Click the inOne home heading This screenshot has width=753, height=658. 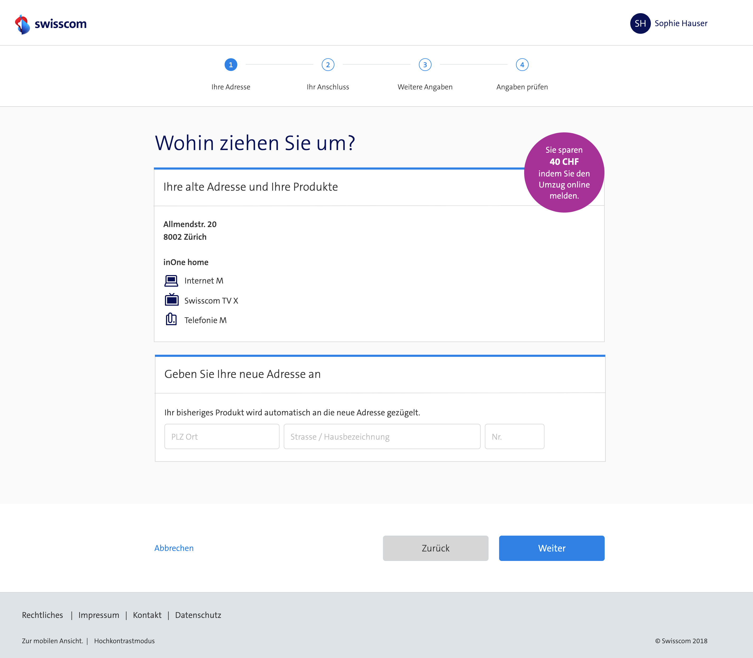point(186,262)
